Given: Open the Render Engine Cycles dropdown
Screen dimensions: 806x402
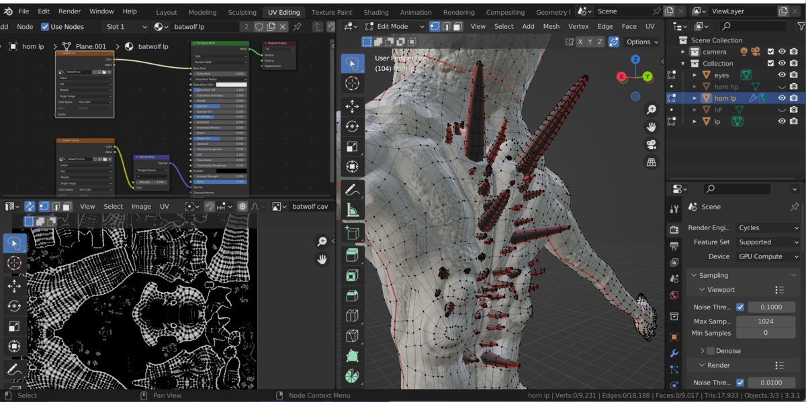Looking at the screenshot, I should (x=768, y=228).
